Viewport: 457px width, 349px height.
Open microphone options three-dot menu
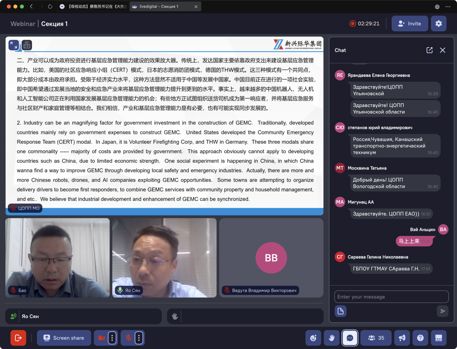(x=139, y=338)
